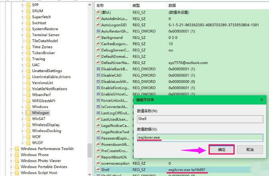Select the TokenBroker key
269x176 pixels.
(44, 53)
